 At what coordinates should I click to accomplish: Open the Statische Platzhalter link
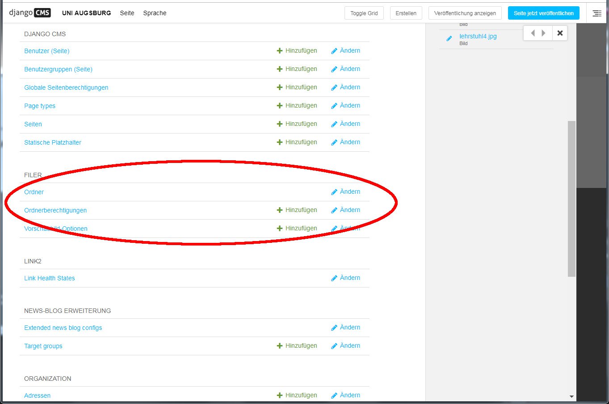click(53, 142)
